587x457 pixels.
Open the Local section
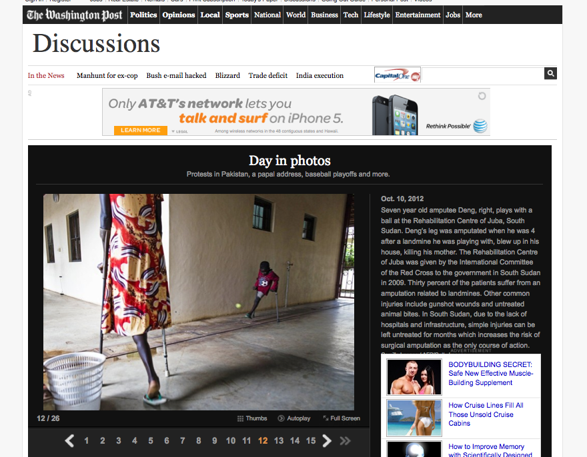coord(210,15)
